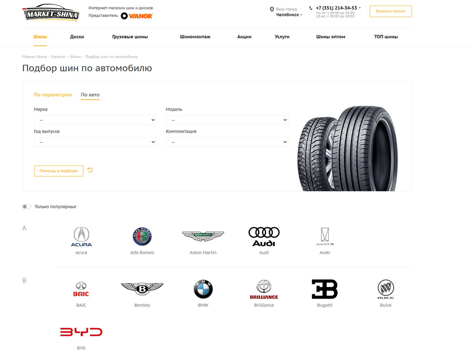Expand the 'Комплектация' dropdown
This screenshot has width=472, height=354.
pos(227,142)
